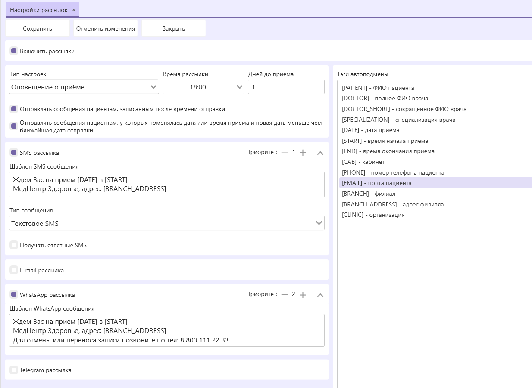The width and height of the screenshot is (532, 388).
Task: Switch to the Настройки рассылок tab
Action: tap(39, 10)
